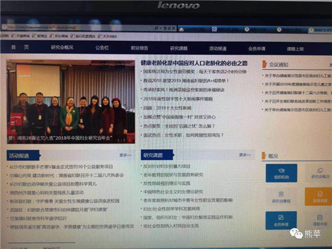Screen dimensions: 332x249
Task: Open 公告栏 in the navigation bar
Action: 102,48
